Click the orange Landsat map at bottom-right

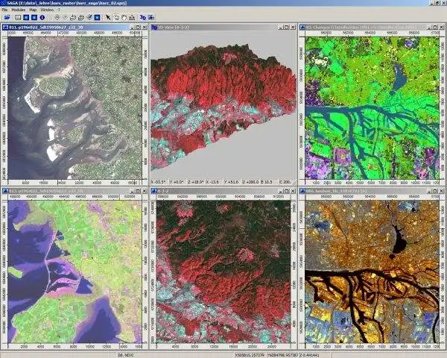372,268
